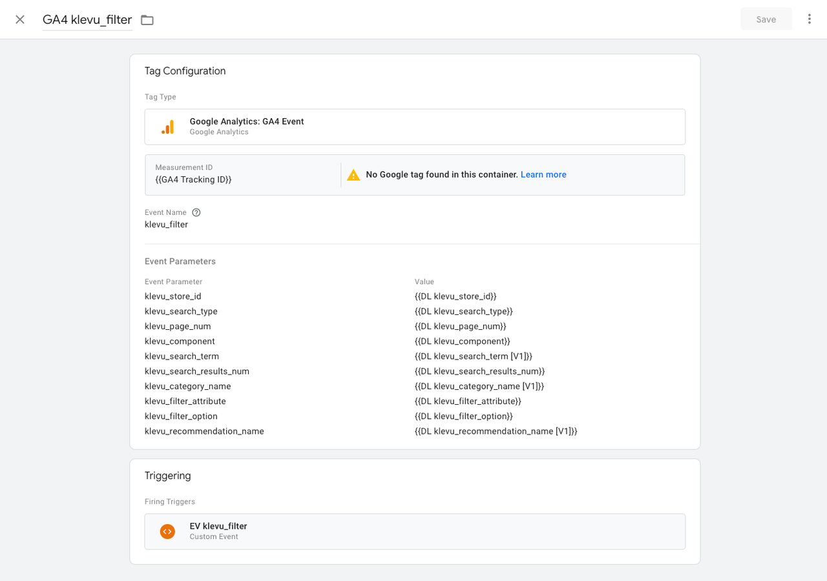Click the yellow warning triangle icon
827x581 pixels.
pyautogui.click(x=353, y=174)
